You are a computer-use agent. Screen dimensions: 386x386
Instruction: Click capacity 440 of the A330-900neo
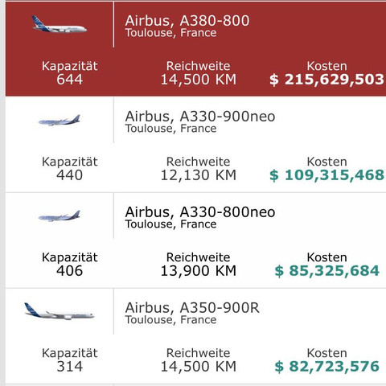[x=69, y=175]
